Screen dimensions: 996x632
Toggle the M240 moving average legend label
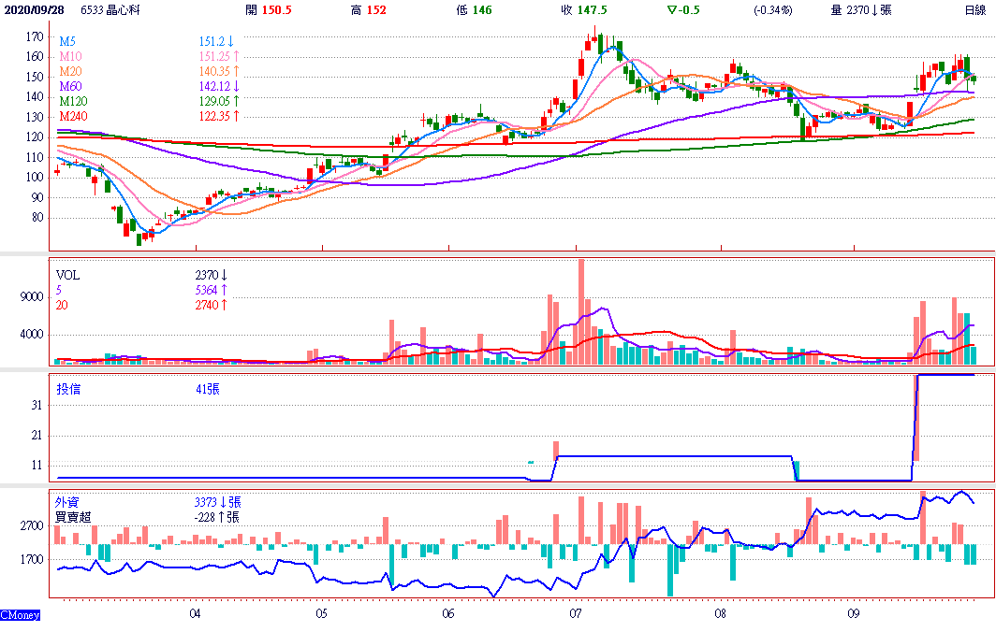coord(73,115)
